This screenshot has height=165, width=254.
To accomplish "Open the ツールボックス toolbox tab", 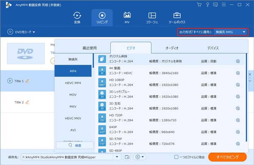I will [177, 18].
